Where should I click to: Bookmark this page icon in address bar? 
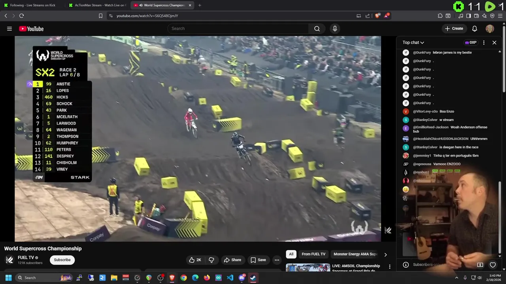[100, 16]
